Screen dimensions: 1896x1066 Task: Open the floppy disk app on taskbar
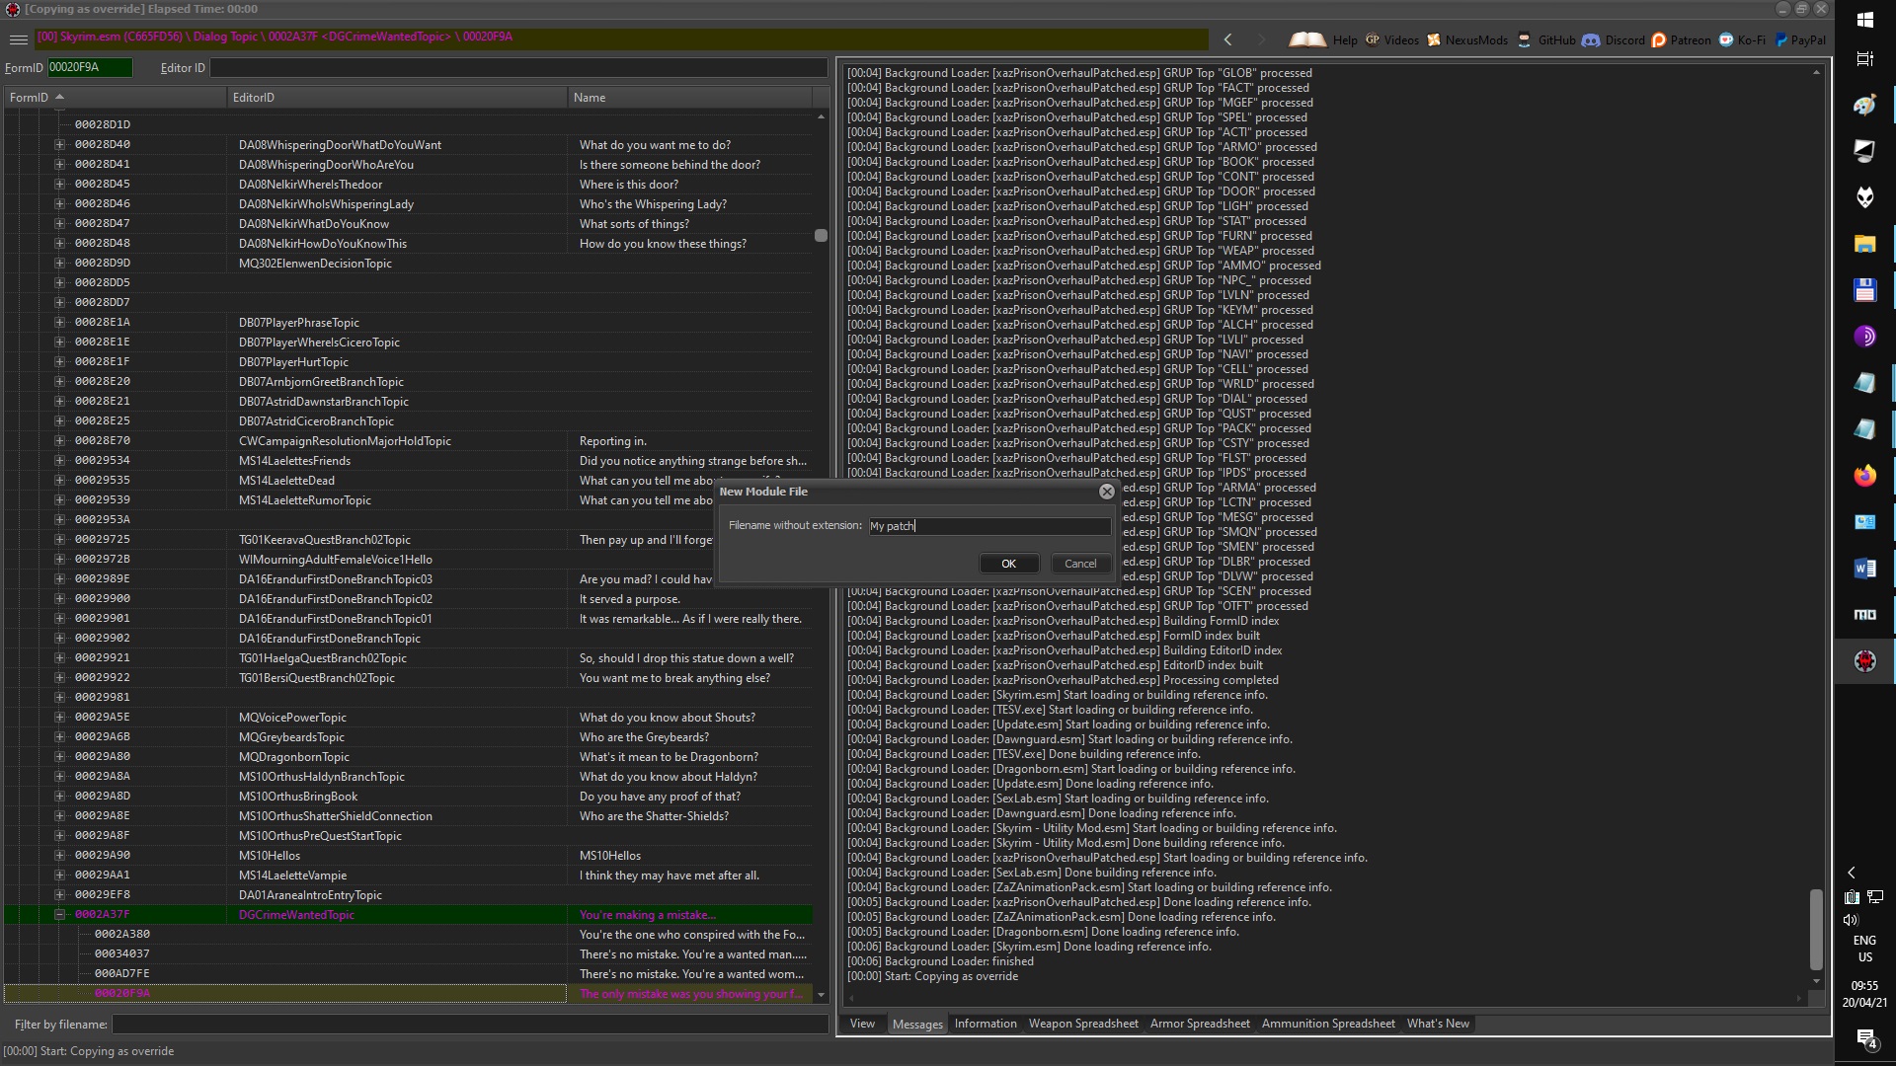pos(1864,290)
